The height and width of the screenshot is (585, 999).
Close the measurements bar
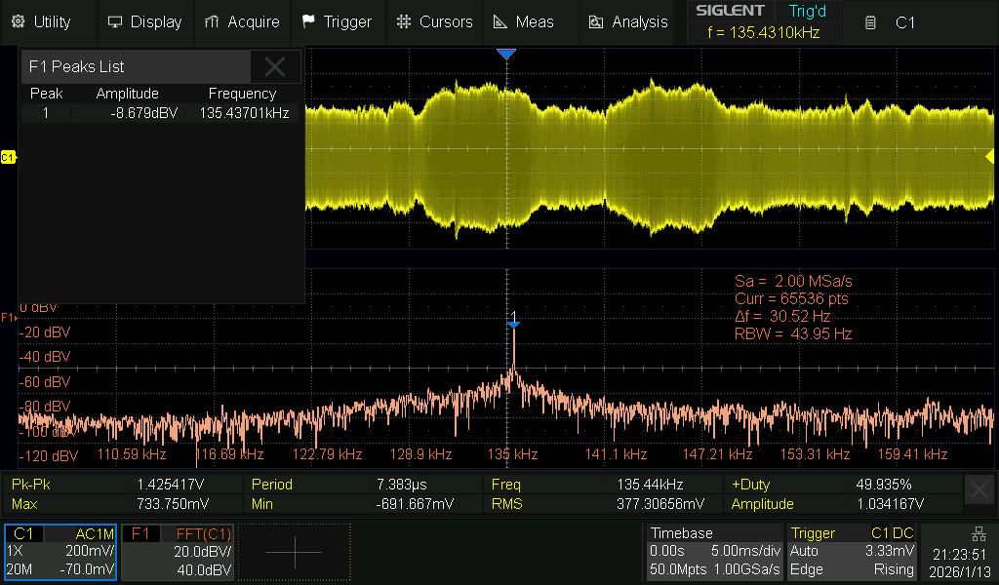coord(979,490)
